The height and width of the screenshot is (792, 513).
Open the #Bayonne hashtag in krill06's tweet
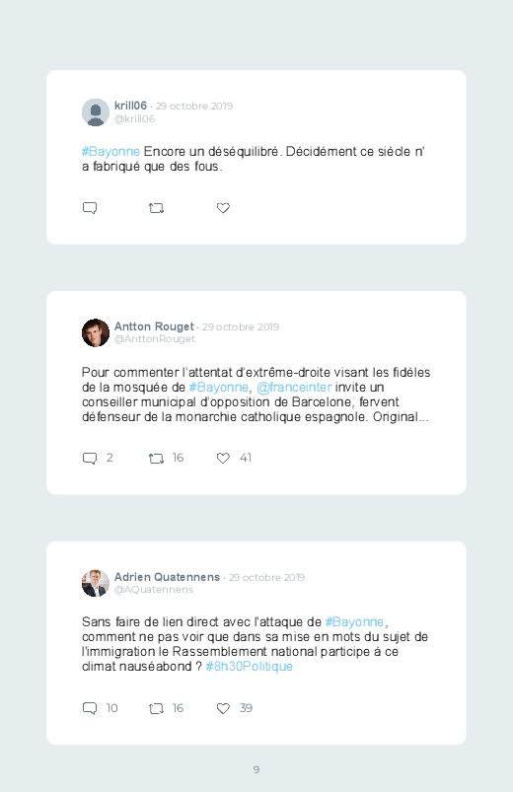[110, 152]
